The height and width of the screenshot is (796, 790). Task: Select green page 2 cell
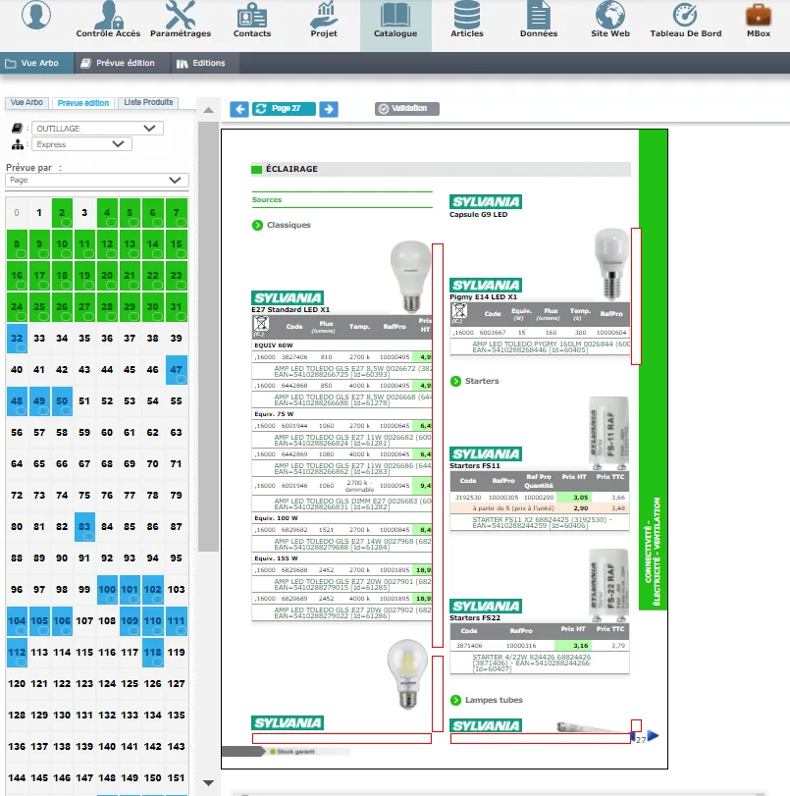(x=62, y=213)
